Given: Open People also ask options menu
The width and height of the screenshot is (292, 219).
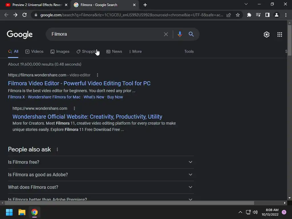Looking at the screenshot, I should [x=57, y=149].
